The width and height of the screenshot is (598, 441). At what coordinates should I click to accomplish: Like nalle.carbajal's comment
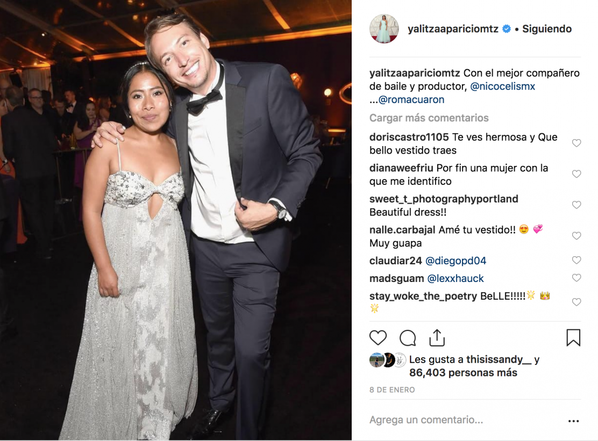click(x=576, y=236)
